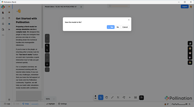194x107 pixels.
Task: Click No in the save dialog
Action: coord(118,27)
